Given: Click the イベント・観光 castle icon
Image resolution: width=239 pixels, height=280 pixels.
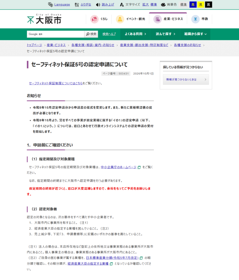Looking at the screenshot, I should pyautogui.click(x=120, y=19).
